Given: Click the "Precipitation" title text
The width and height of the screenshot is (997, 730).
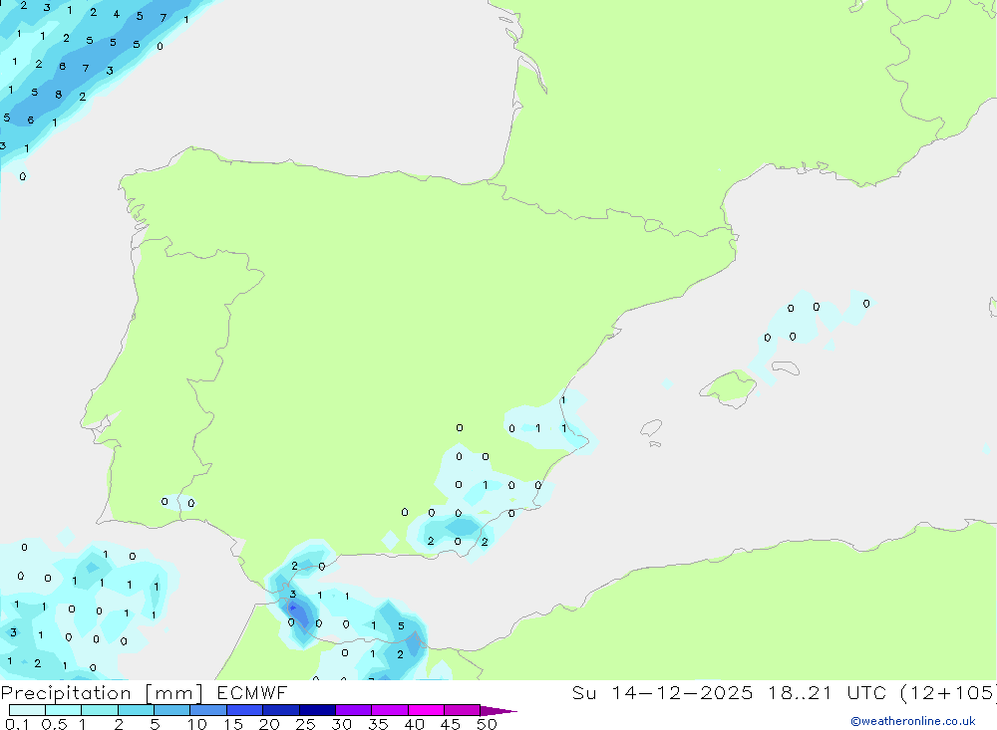Looking at the screenshot, I should [66, 693].
